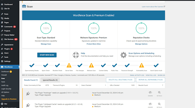Open Comments in the admin sidebar

click(8, 27)
